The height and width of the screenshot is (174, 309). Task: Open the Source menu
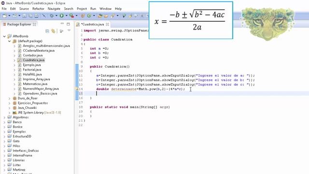(24, 9)
